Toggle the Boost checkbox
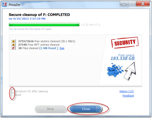The height and width of the screenshot is (118, 152). point(13,94)
